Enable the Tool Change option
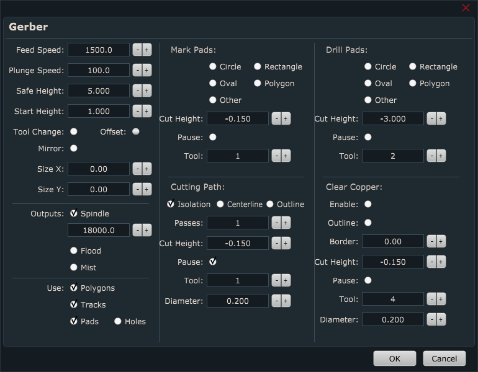This screenshot has width=478, height=372. pos(74,131)
